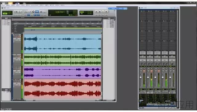Open the edit mode selector box
The width and height of the screenshot is (197, 112).
click(7, 13)
